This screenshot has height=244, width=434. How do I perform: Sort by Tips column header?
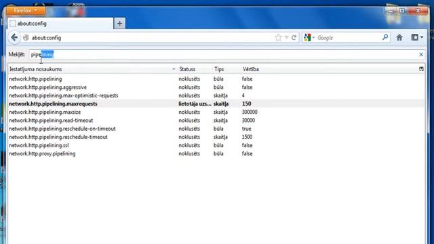pos(226,69)
